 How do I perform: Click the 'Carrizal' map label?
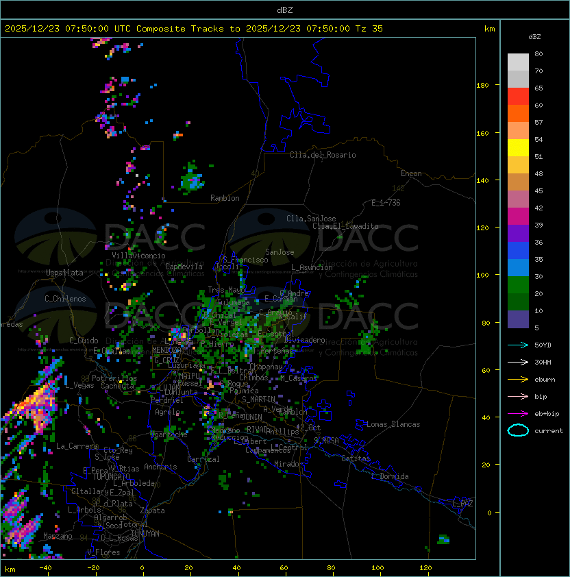point(203,459)
